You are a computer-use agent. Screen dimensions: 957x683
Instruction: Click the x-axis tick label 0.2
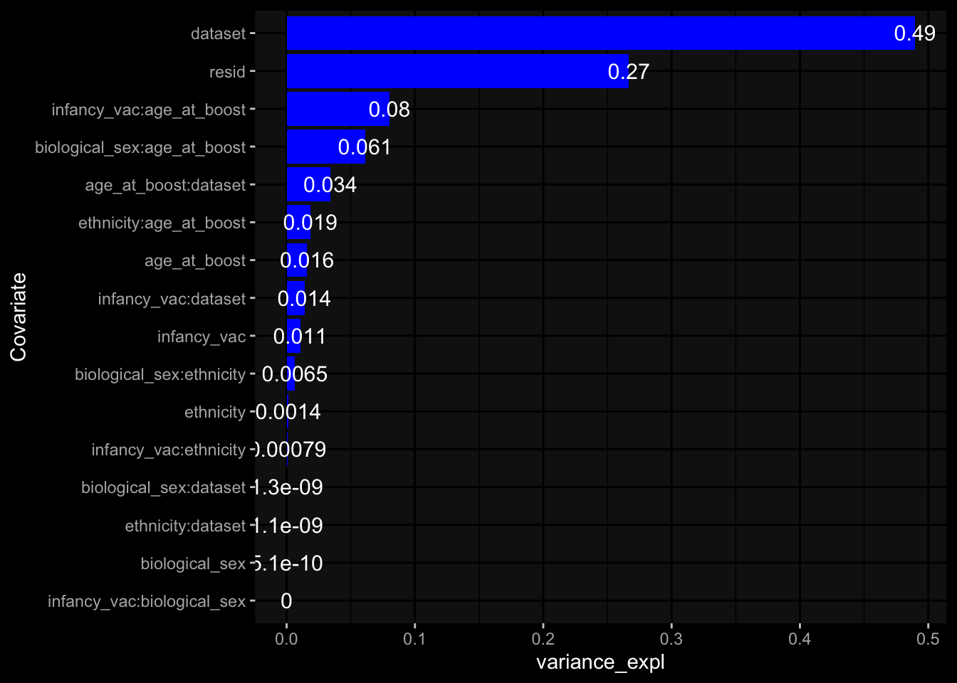tap(543, 639)
